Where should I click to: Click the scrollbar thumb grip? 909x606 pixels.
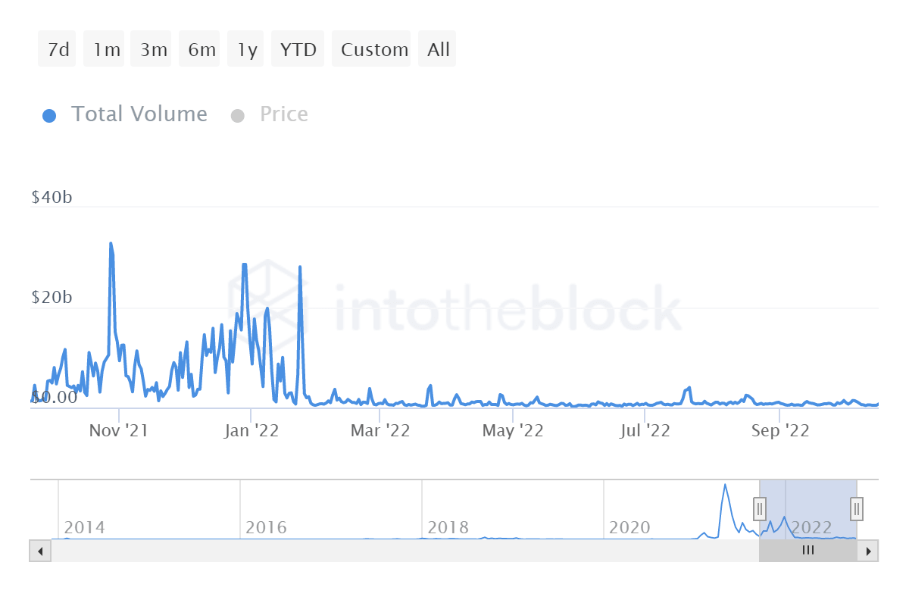[808, 551]
